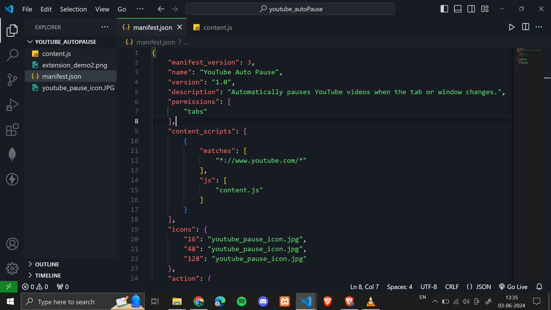The height and width of the screenshot is (310, 551).
Task: Click Go Live in status bar
Action: tap(513, 287)
